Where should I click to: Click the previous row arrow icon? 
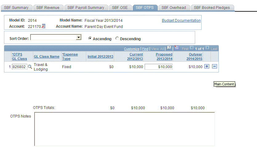coord(191,48)
